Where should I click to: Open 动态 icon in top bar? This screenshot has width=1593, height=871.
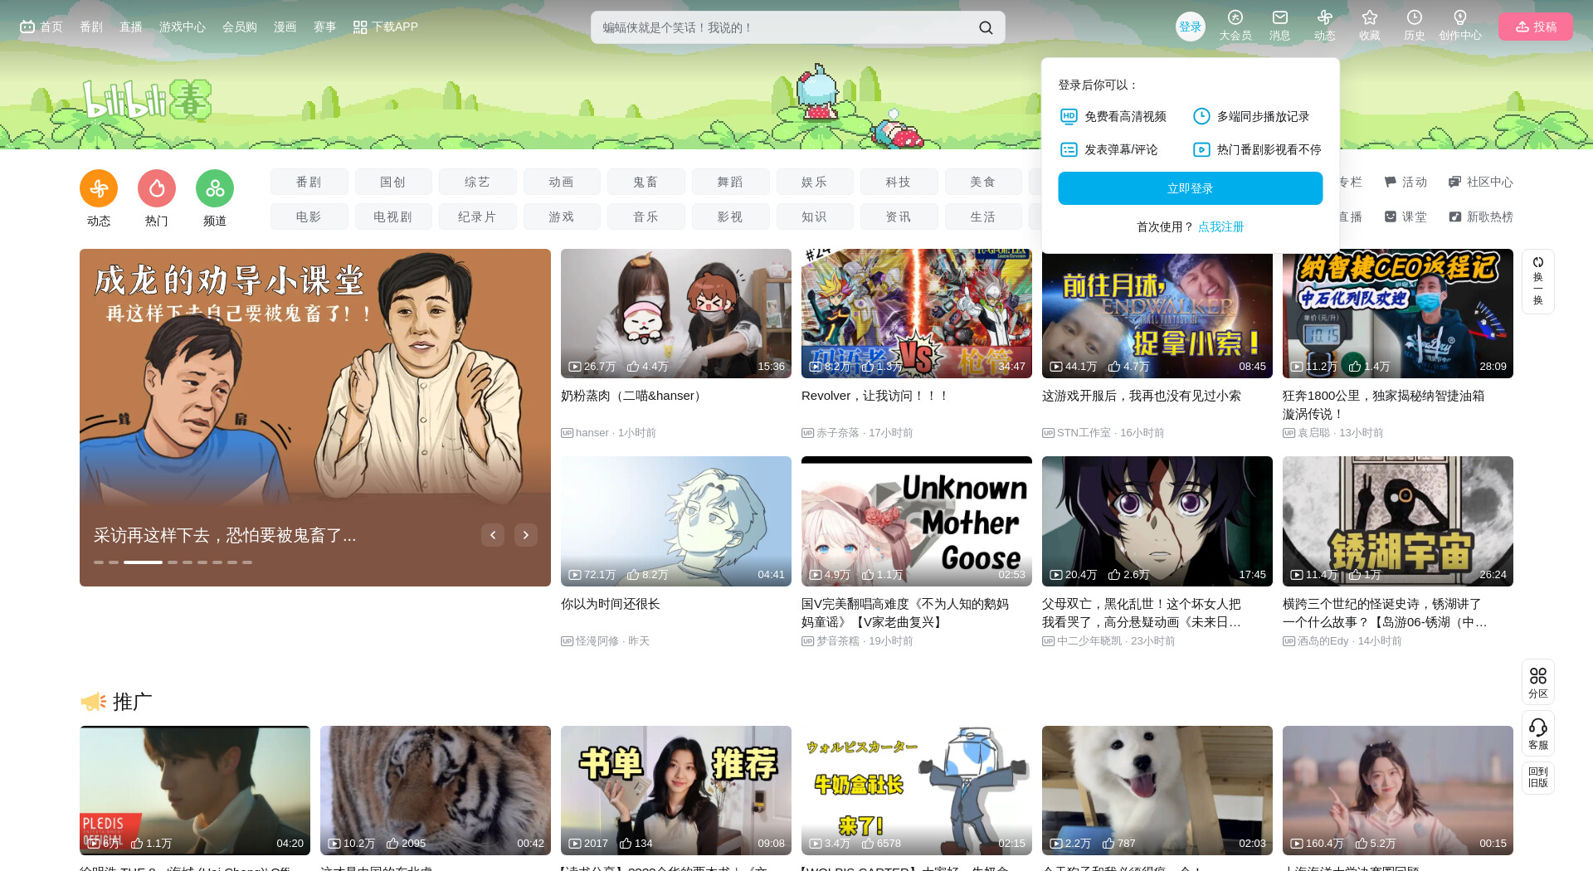click(1324, 26)
